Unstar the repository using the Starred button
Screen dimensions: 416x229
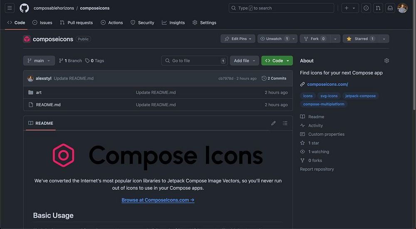[361, 39]
